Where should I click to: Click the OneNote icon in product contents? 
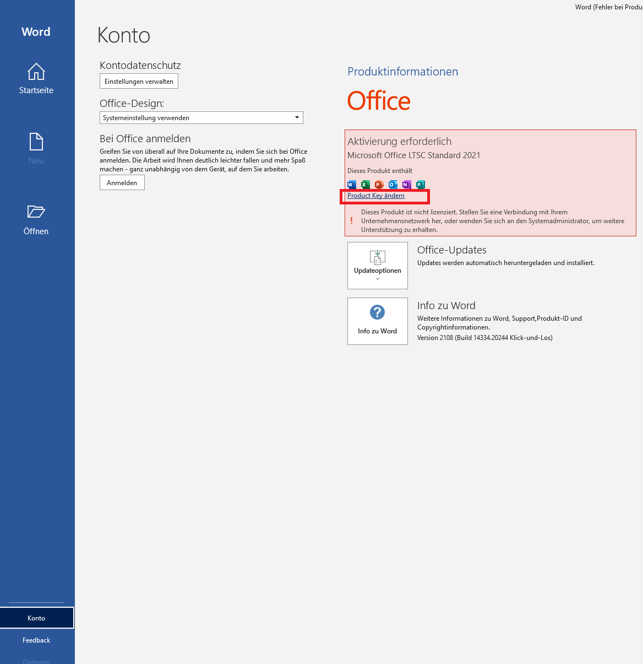[406, 185]
